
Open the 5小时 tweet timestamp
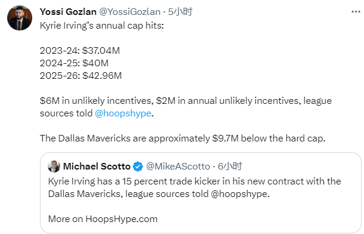click(x=180, y=11)
